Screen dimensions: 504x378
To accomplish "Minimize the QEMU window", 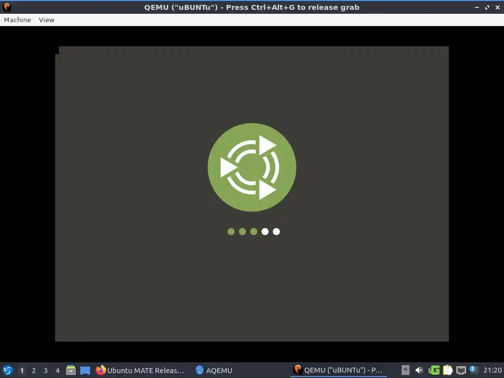I will pyautogui.click(x=477, y=7).
